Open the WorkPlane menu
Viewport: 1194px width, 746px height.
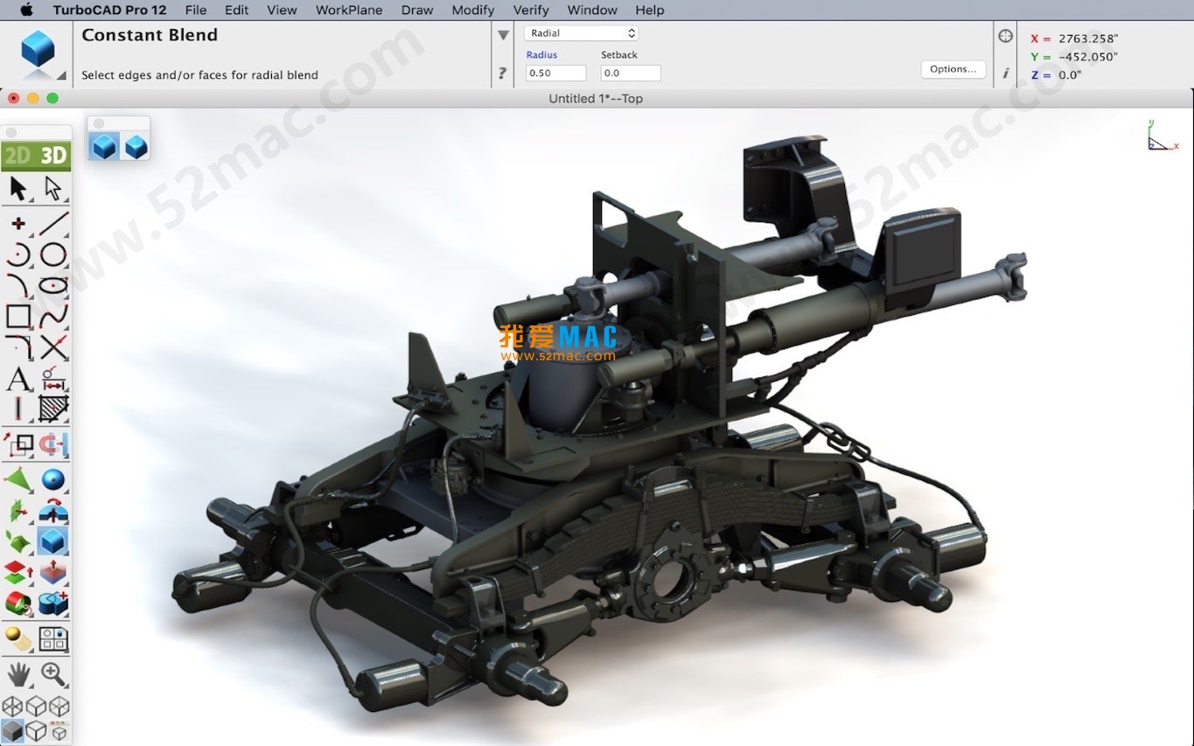[x=348, y=10]
